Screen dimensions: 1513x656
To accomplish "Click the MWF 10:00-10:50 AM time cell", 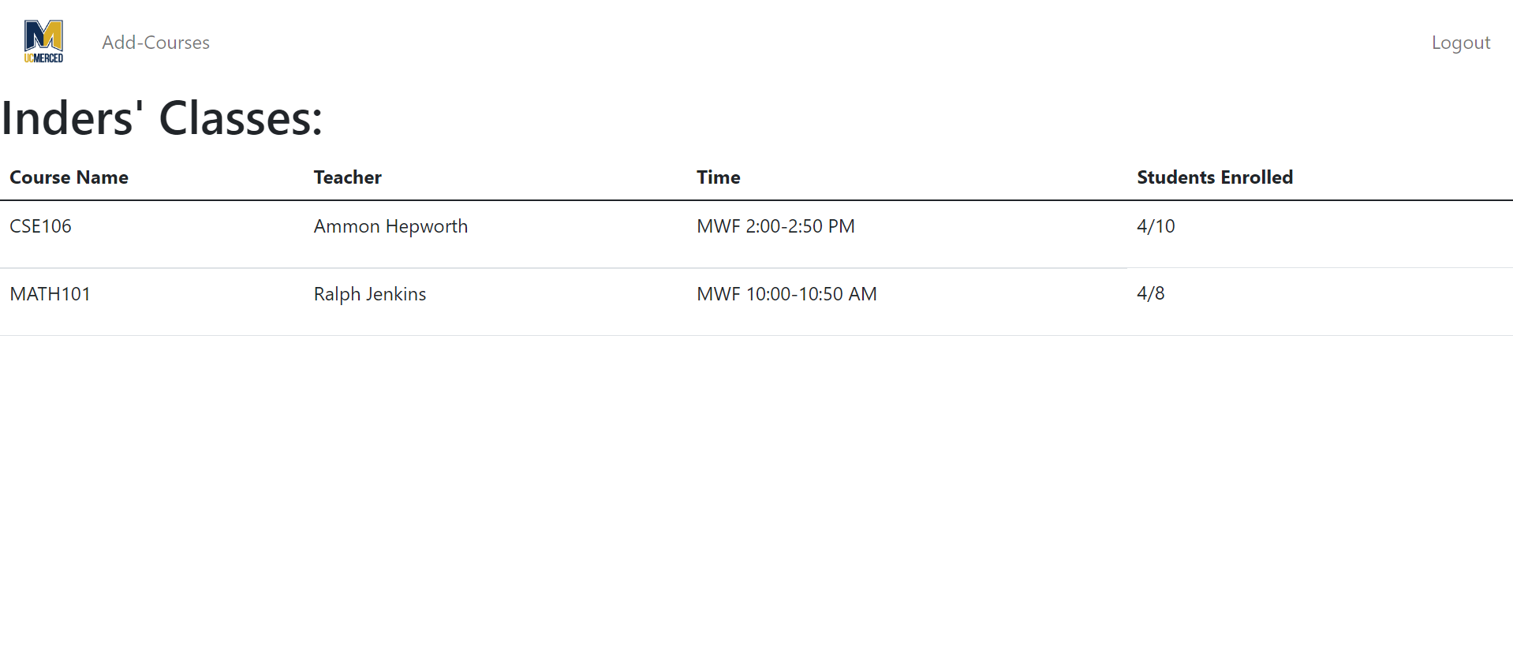I will tap(786, 294).
